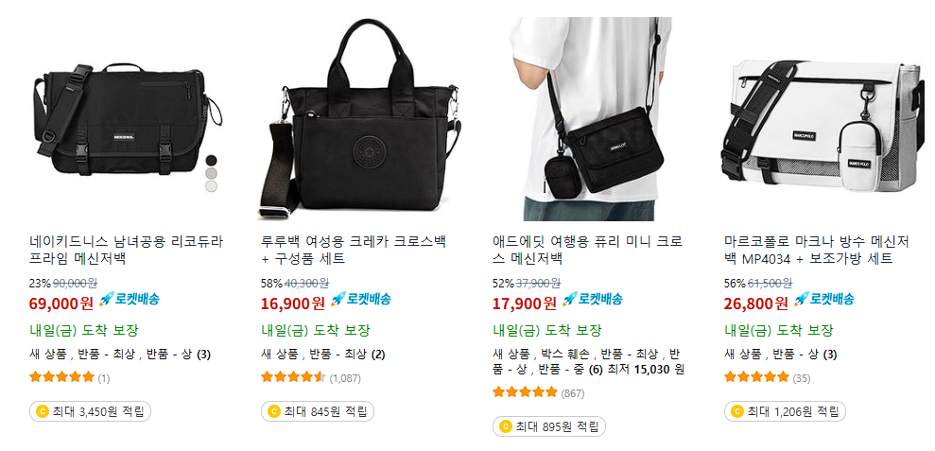Click the star rating with 1,087 reviews
This screenshot has width=935, height=451.
(x=293, y=377)
